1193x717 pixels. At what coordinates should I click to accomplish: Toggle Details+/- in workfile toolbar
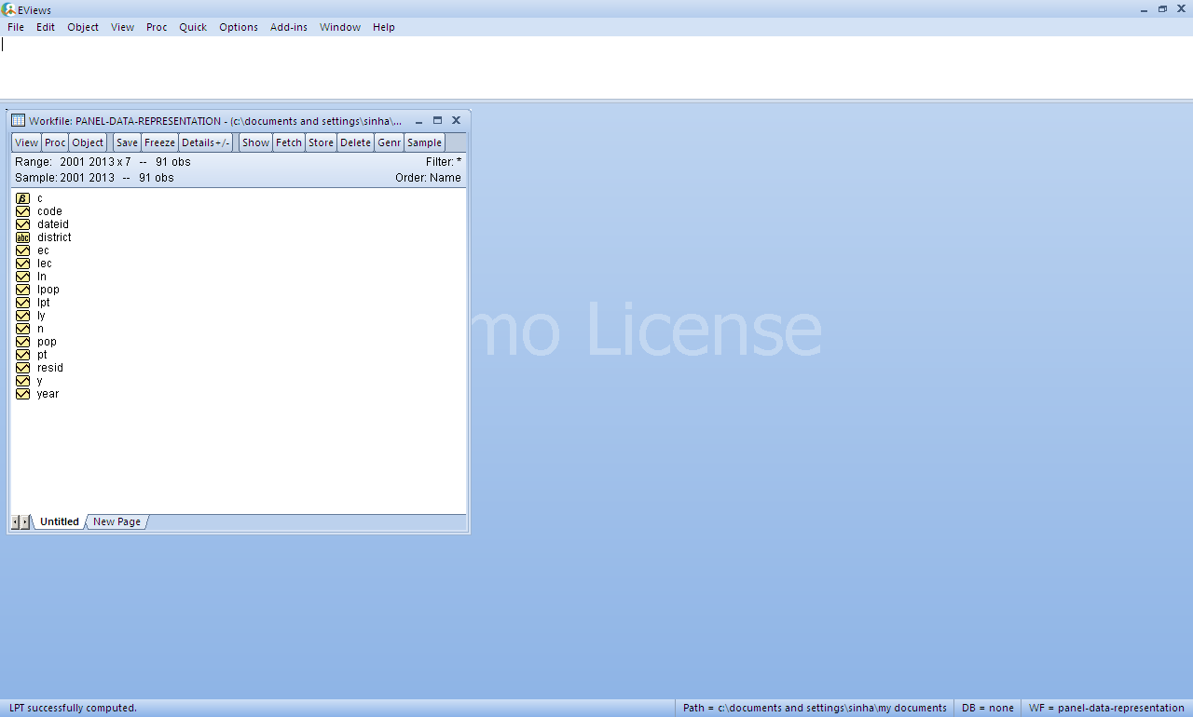click(x=206, y=142)
